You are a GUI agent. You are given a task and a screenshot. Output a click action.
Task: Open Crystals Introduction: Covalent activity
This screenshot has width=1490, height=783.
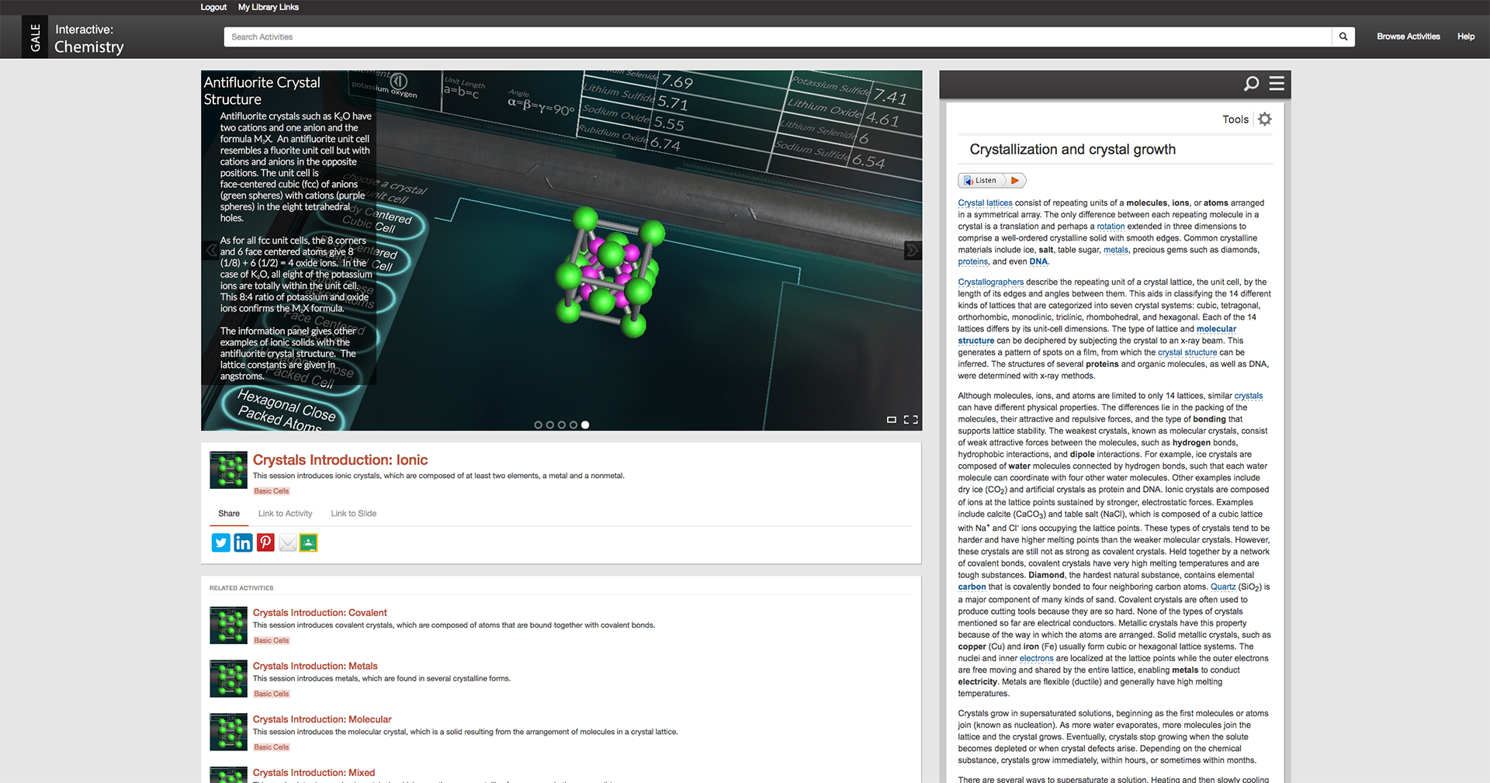[x=320, y=612]
